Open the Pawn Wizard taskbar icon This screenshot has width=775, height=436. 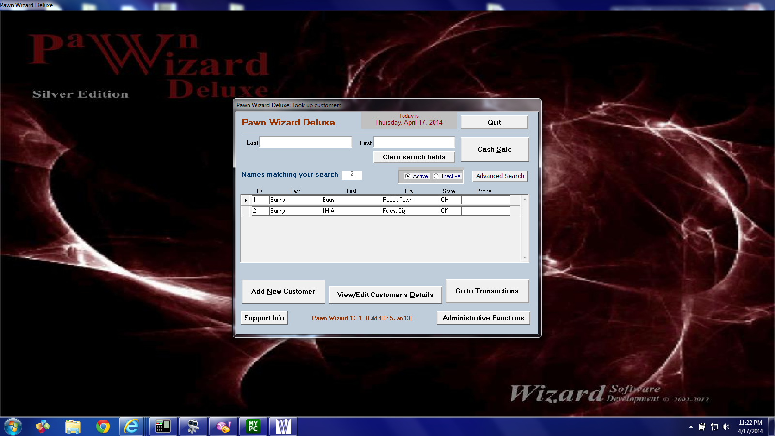point(283,426)
